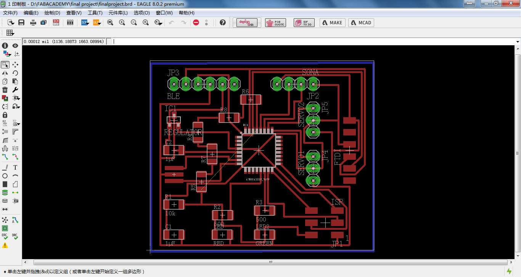Select the Delete trash can tool
This screenshot has width=521, height=277.
(x=5, y=90)
